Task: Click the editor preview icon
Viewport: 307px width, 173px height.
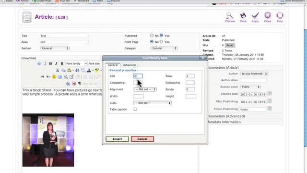Action: tap(66, 77)
